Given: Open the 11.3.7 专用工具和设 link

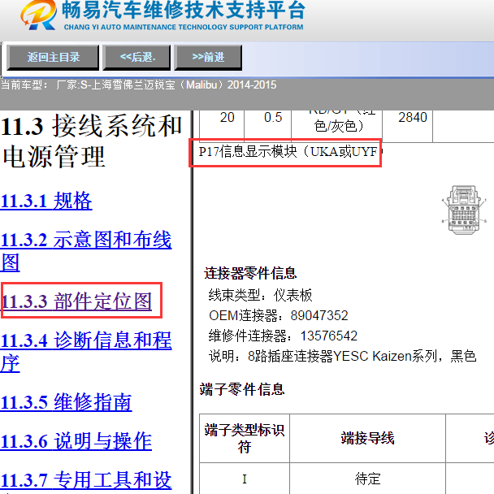Looking at the screenshot, I should [85, 480].
